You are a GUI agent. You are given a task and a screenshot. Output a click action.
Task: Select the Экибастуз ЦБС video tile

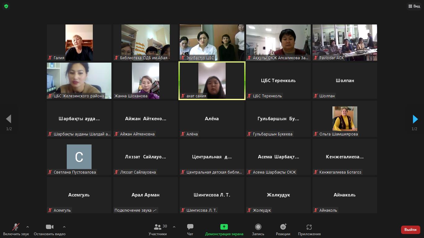[212, 42]
